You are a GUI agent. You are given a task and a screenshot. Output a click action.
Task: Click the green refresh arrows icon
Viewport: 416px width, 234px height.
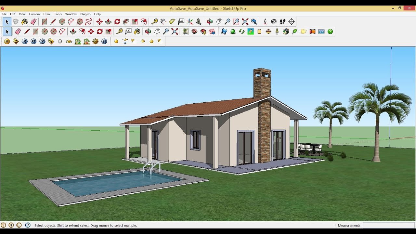pos(241,32)
